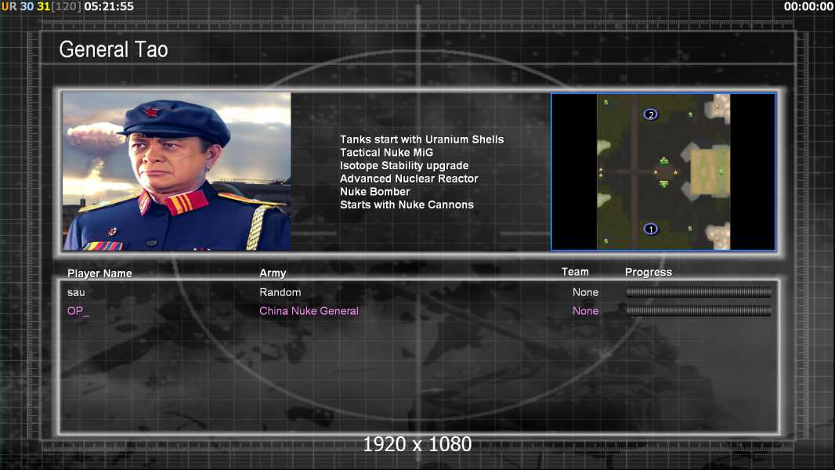Select player name 'OP_'

tap(78, 311)
